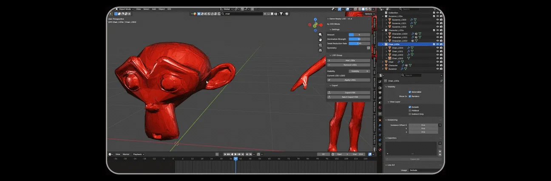Collapse the Game Ready LOD panel
551x181 pixels.
coord(340,19)
